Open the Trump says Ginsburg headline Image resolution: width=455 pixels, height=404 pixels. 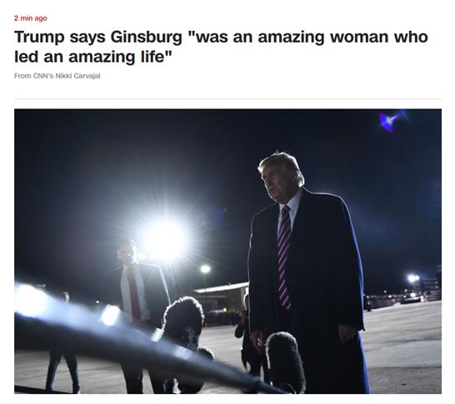[221, 47]
